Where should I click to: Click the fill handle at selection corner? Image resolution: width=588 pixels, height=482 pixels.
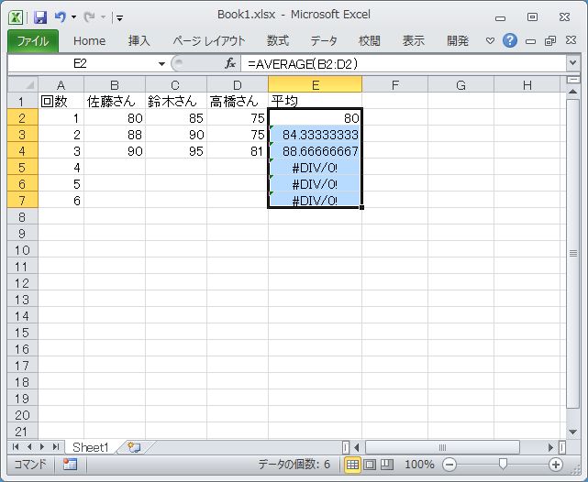tap(361, 207)
